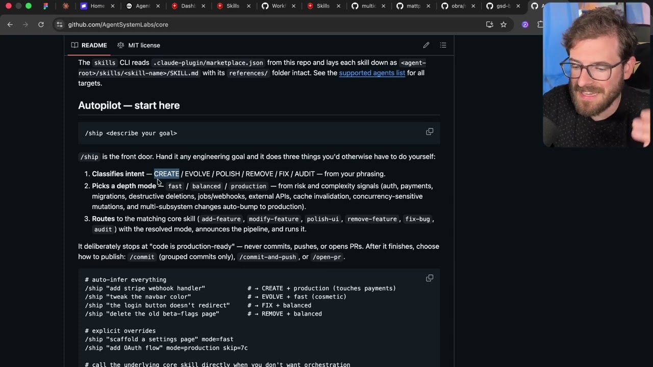
Task: Open the purple browser extension icon
Action: (525, 24)
